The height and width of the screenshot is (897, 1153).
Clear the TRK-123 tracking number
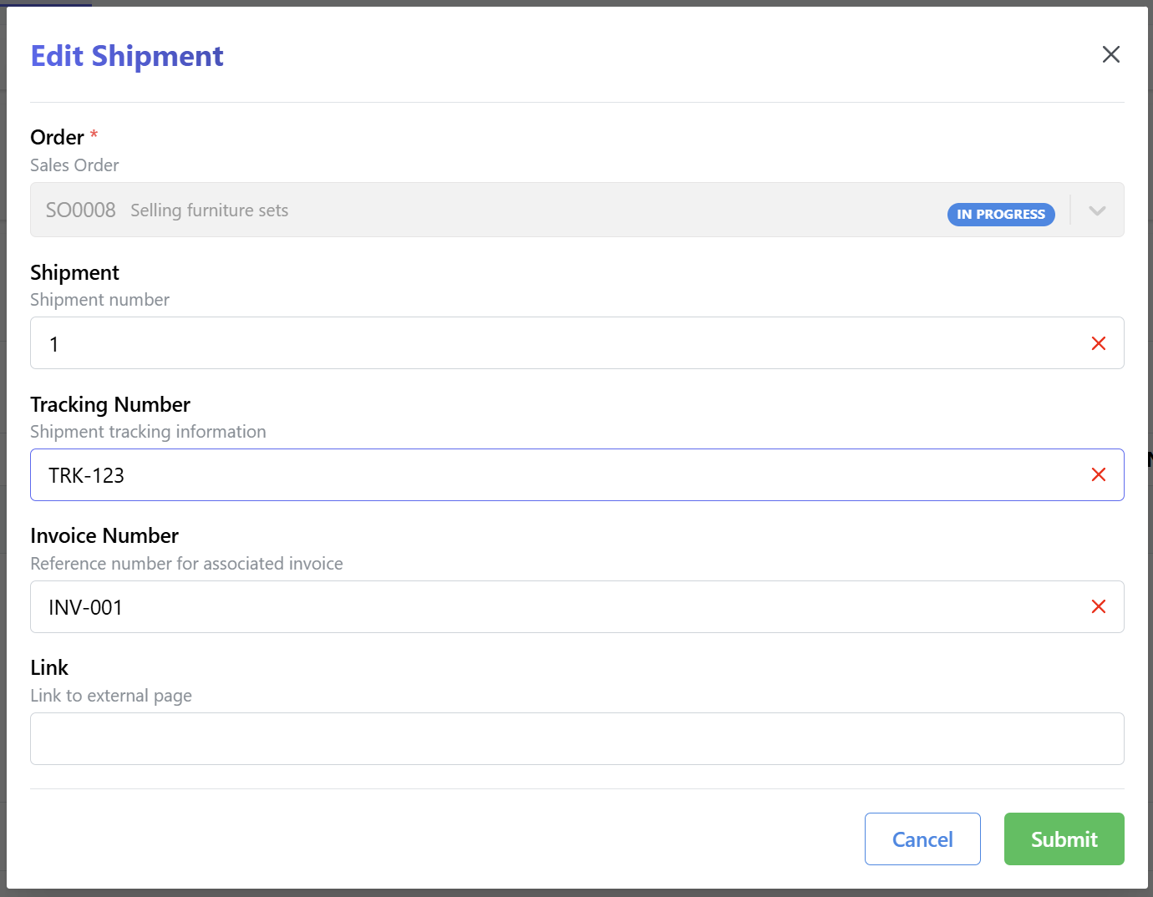[1098, 475]
